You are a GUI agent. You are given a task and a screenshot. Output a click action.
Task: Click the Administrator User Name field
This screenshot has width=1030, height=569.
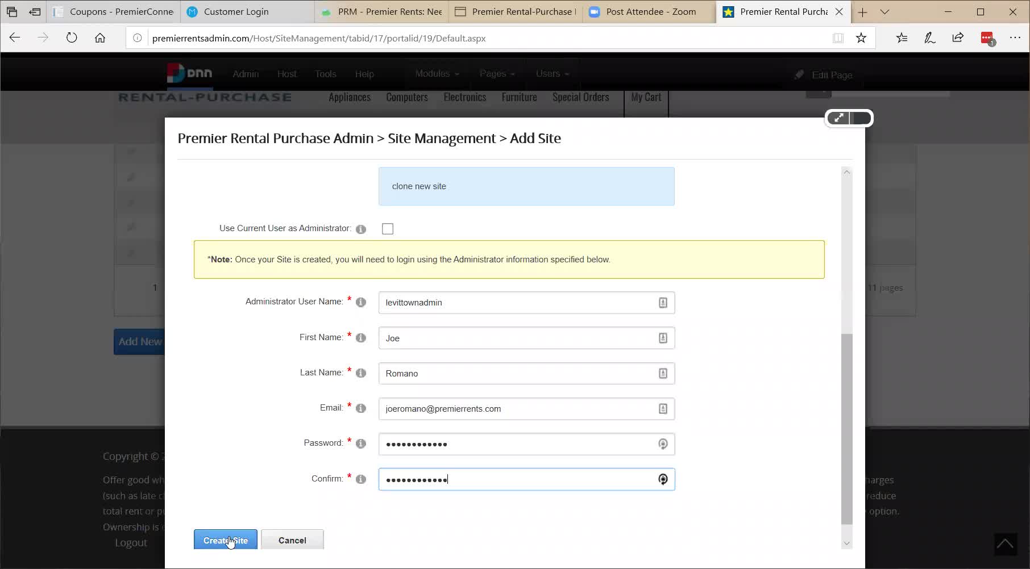pos(526,303)
